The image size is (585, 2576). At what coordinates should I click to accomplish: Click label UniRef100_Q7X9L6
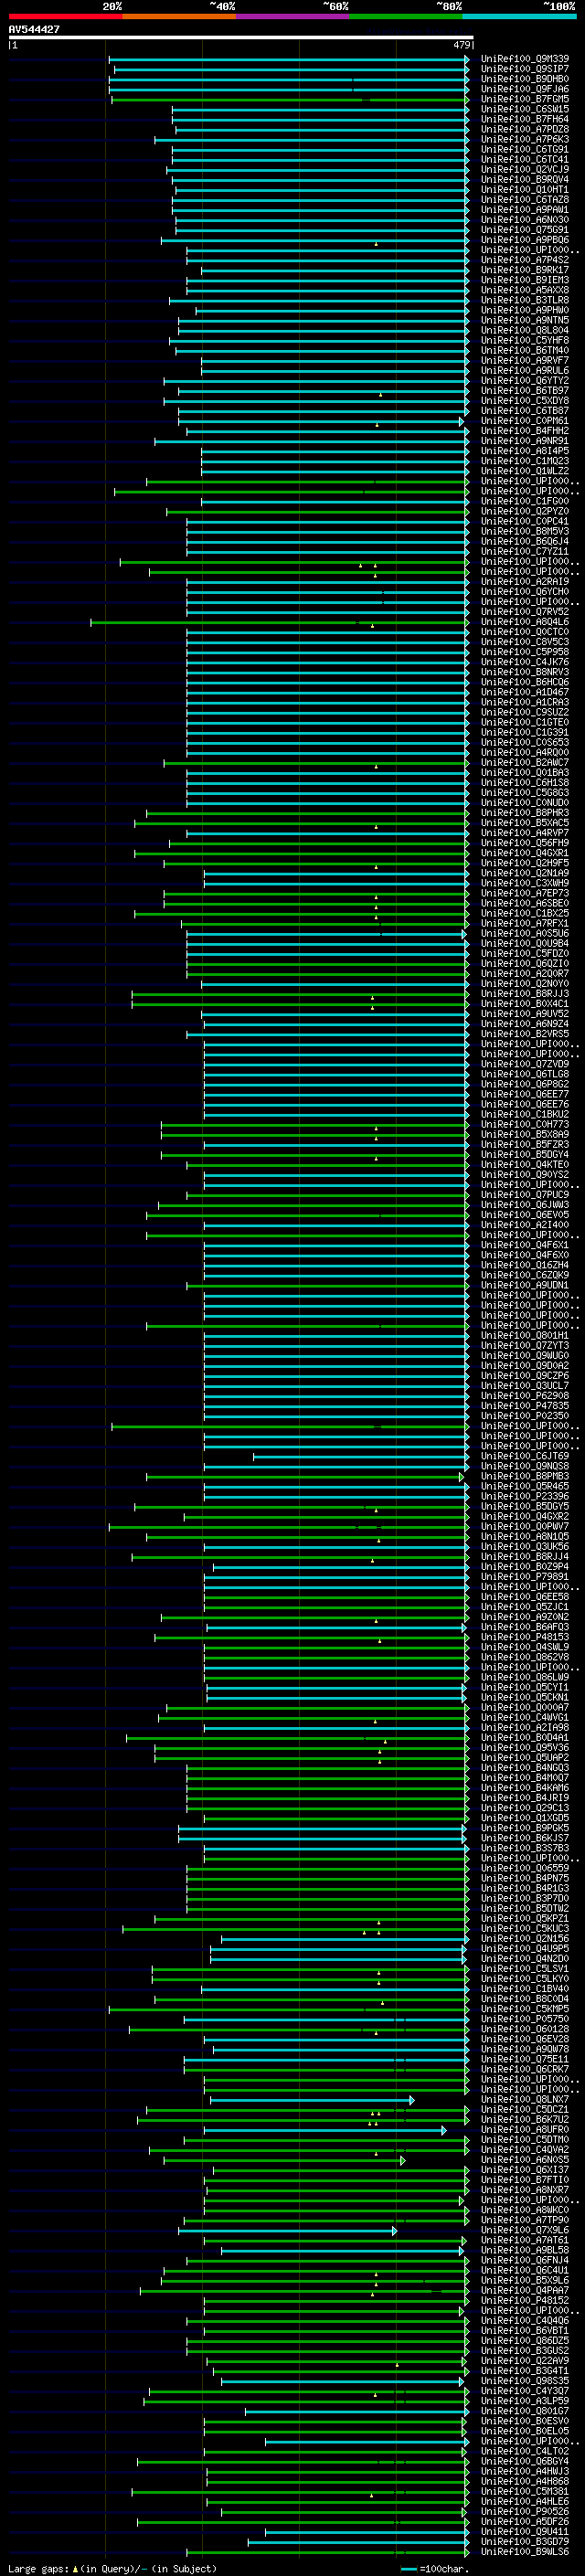[525, 2230]
